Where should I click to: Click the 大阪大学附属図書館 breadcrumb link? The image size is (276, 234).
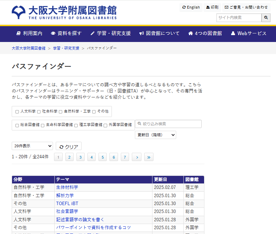[29, 48]
